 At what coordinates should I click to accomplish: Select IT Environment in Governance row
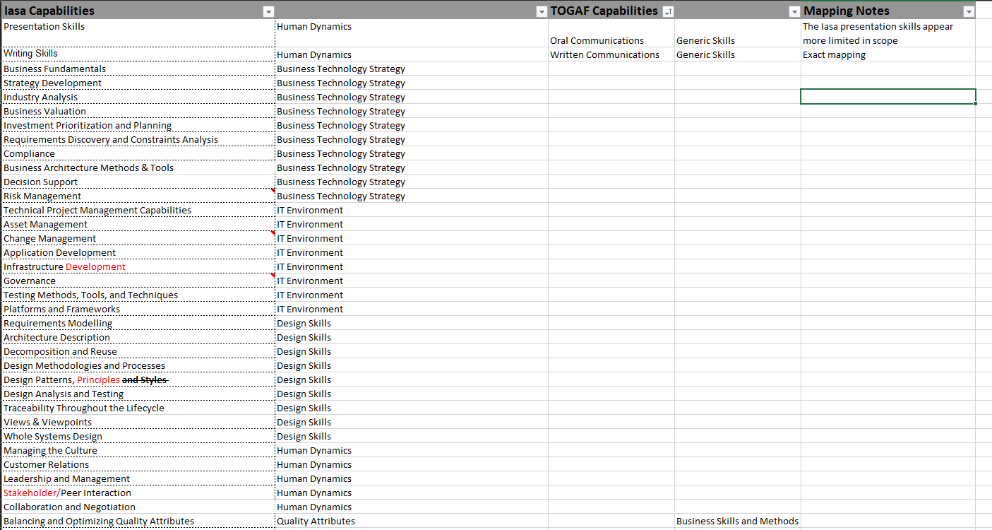pos(412,281)
